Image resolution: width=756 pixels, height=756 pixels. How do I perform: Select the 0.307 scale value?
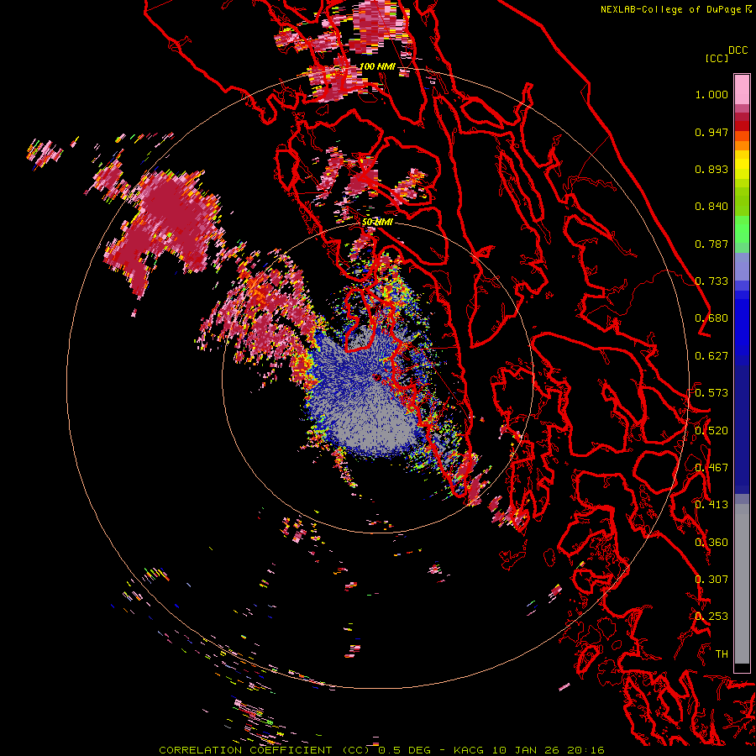[711, 580]
